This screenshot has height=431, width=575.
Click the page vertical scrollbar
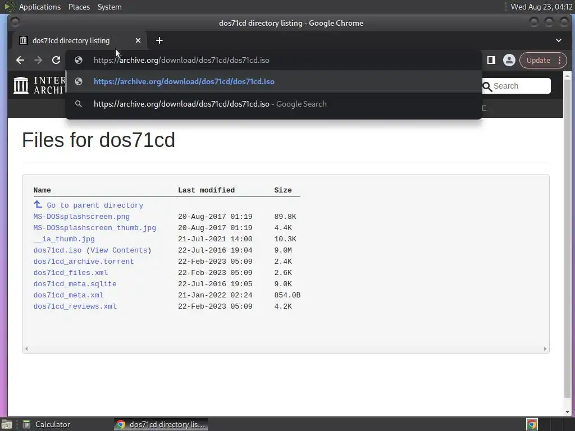pos(567,238)
